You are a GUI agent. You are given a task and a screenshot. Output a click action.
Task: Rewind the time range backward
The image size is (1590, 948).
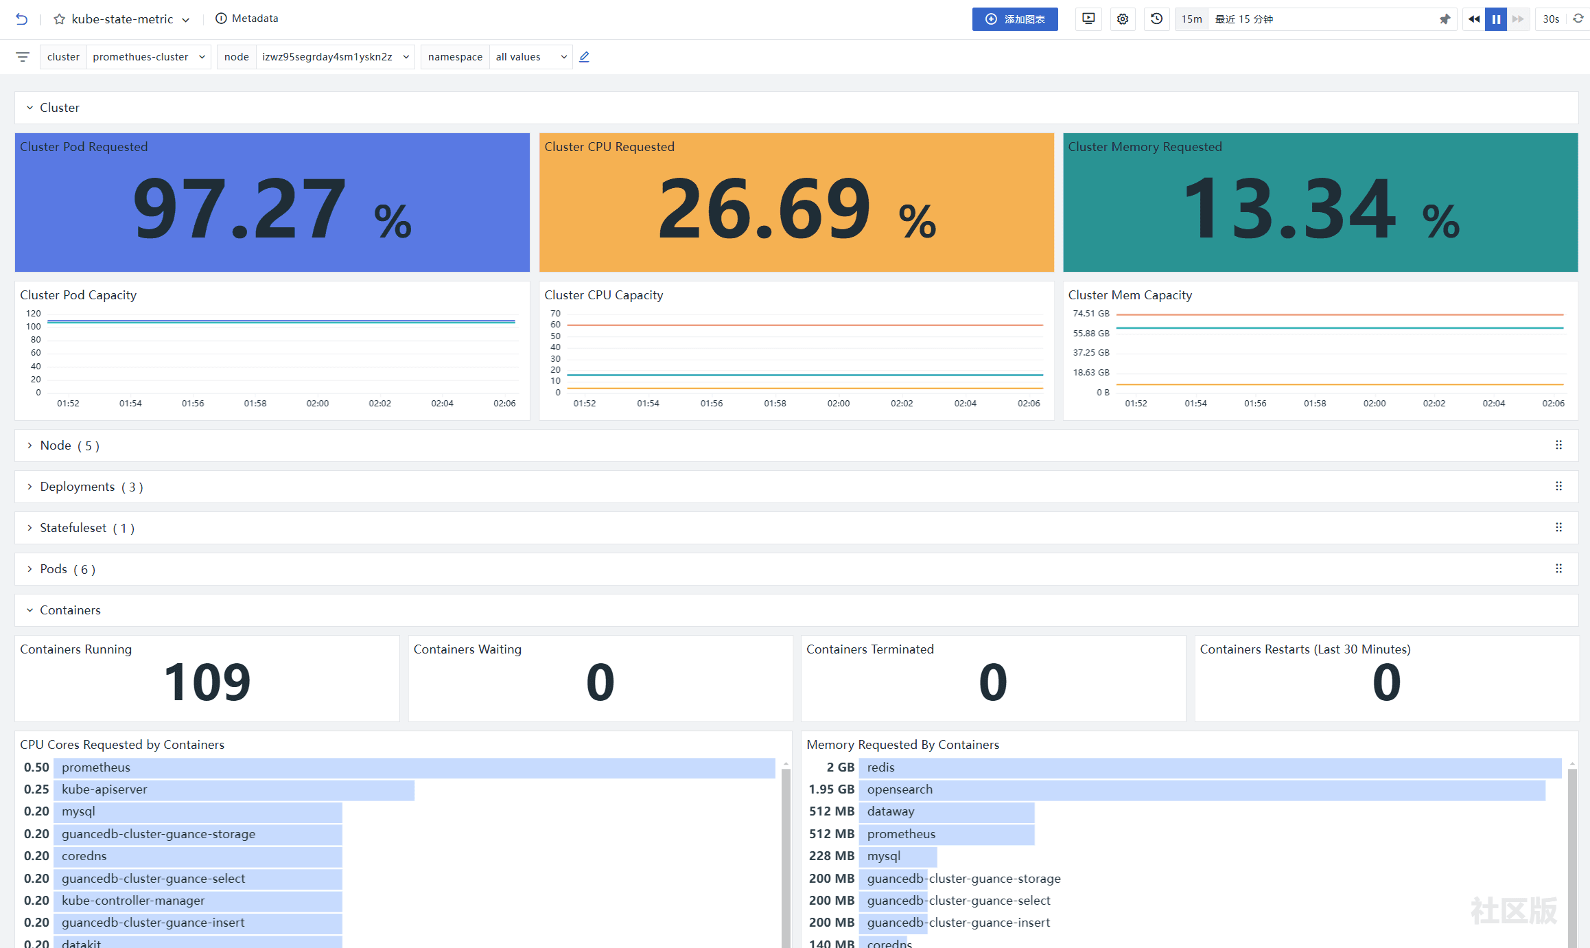(1473, 19)
